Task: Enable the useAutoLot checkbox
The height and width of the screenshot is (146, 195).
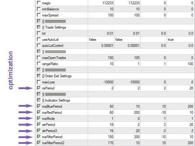Action: [39, 39]
